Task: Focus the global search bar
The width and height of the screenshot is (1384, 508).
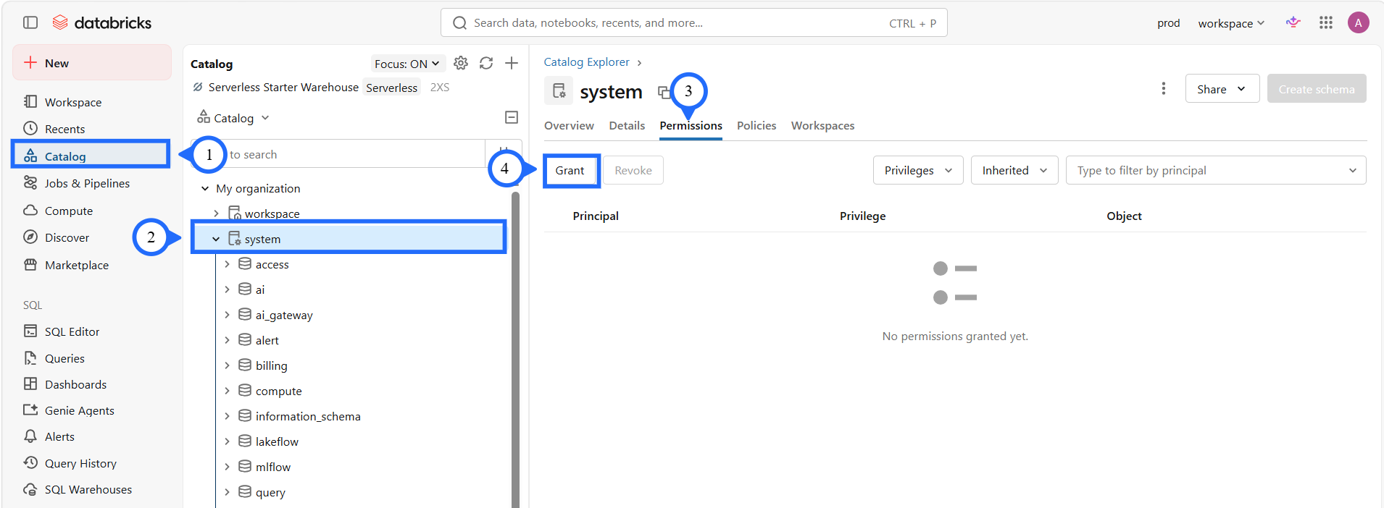Action: (693, 22)
